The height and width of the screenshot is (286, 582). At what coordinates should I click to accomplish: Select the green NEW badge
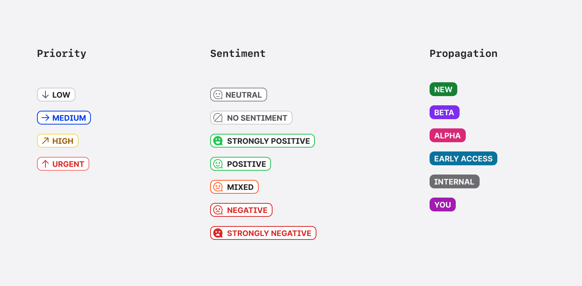point(443,89)
